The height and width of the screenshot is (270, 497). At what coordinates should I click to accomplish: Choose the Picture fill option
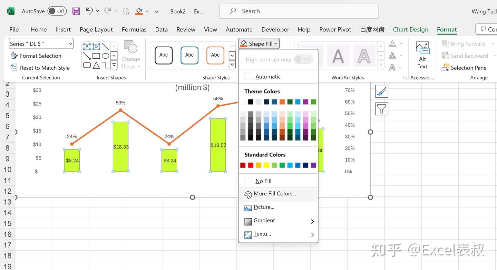(278, 207)
